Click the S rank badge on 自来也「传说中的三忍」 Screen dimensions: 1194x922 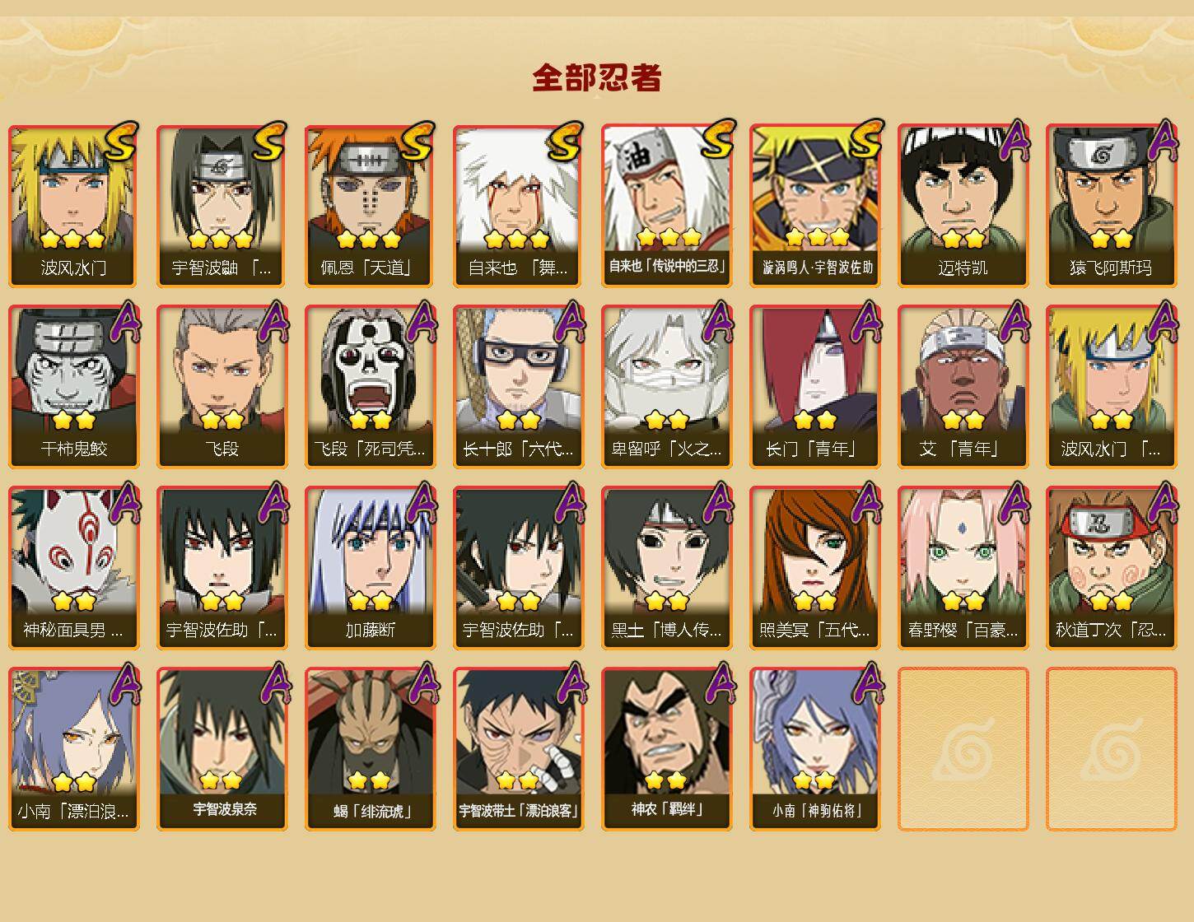tap(718, 139)
